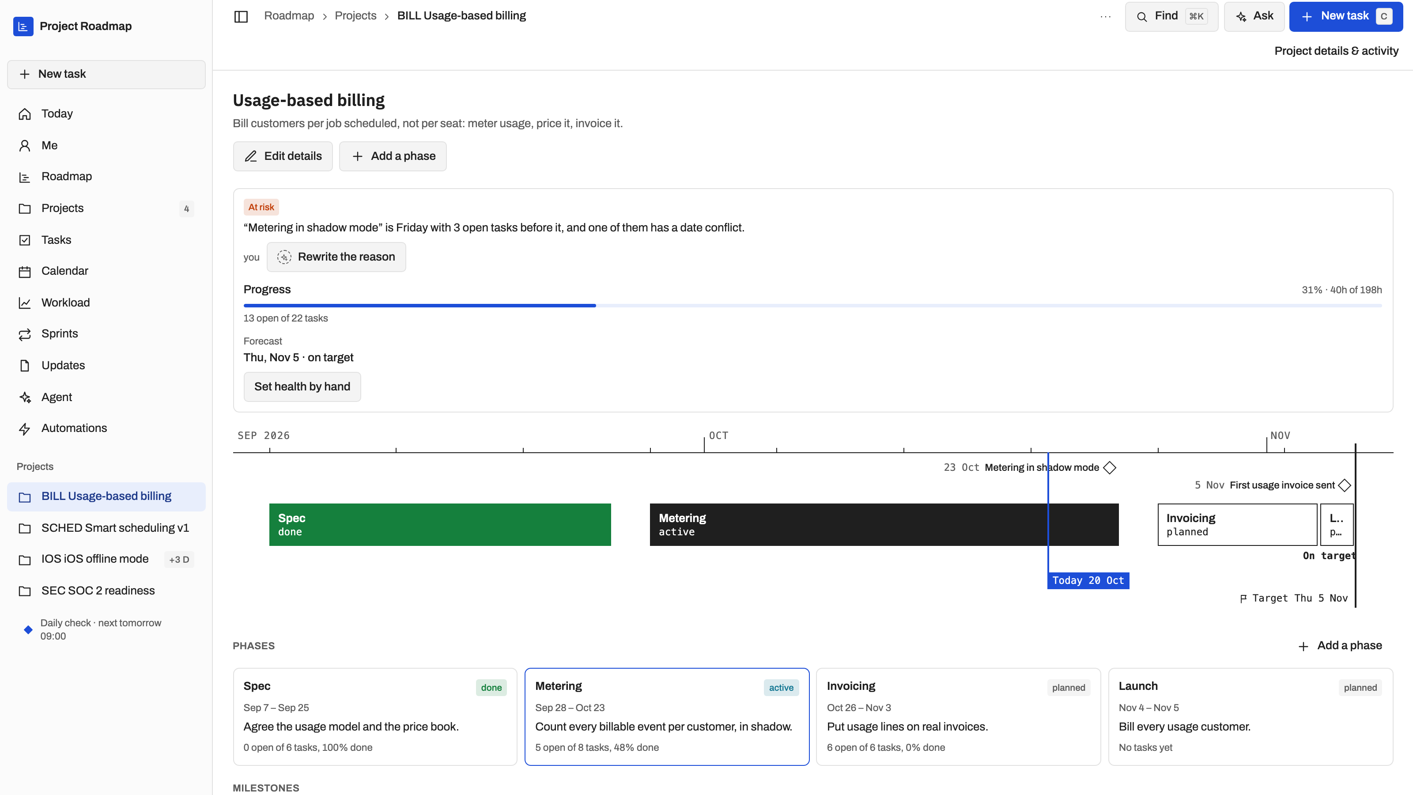This screenshot has height=795, width=1413.
Task: Open Project details & activity
Action: (1336, 51)
